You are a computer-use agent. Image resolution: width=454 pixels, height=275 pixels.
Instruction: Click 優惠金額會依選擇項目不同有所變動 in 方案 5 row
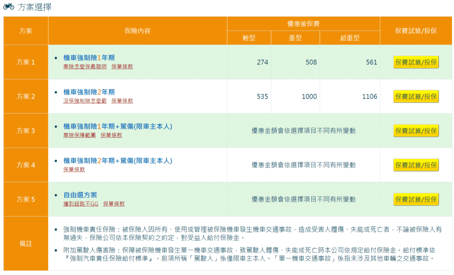(x=303, y=199)
